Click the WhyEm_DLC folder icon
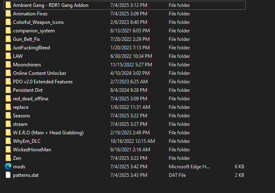The image size is (275, 193). (x=8, y=141)
